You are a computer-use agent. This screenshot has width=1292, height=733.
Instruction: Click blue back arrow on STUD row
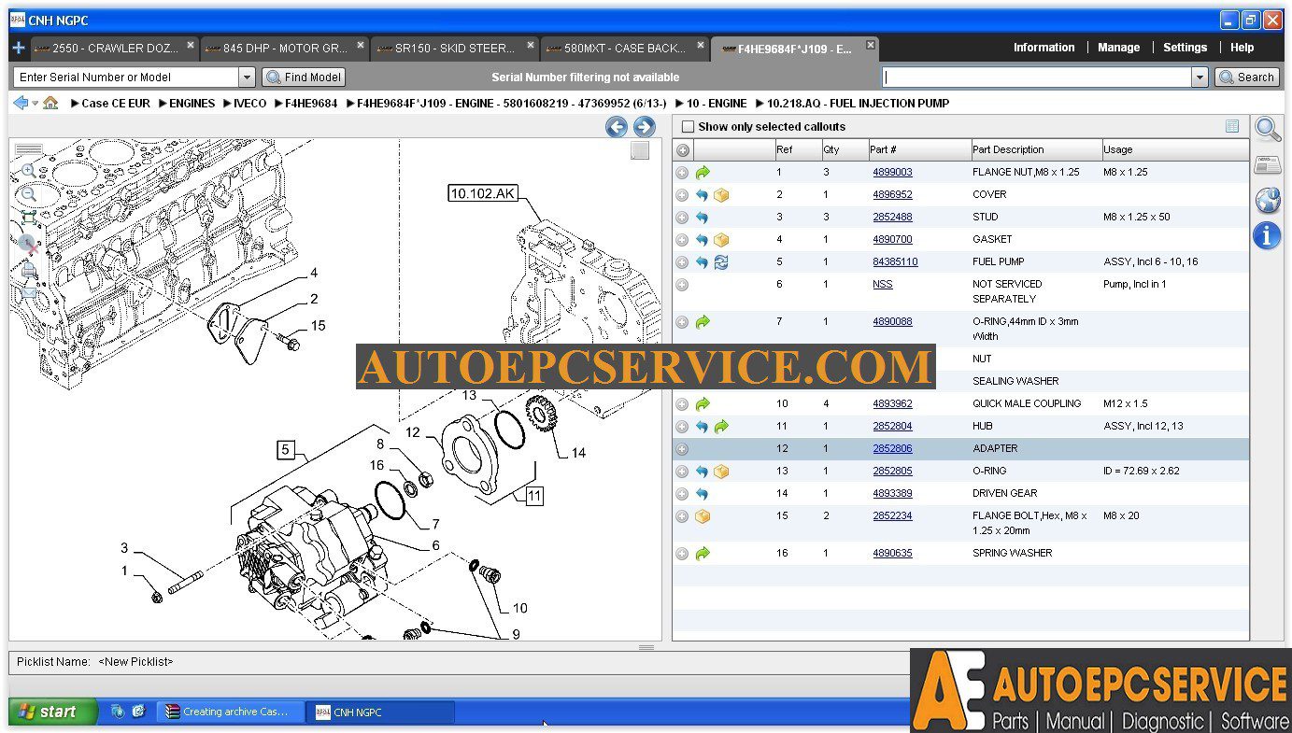click(x=702, y=218)
